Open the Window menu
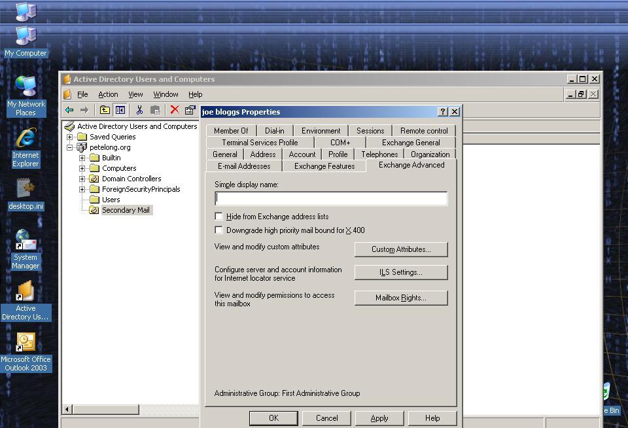The image size is (628, 428). tap(166, 94)
